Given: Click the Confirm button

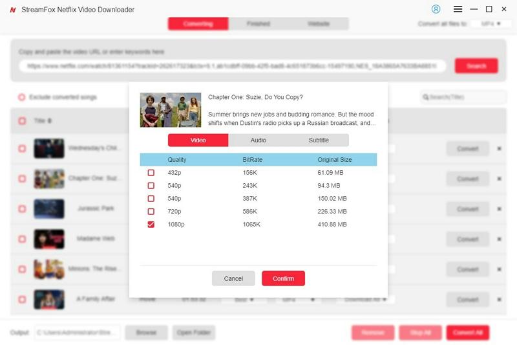Looking at the screenshot, I should [283, 278].
